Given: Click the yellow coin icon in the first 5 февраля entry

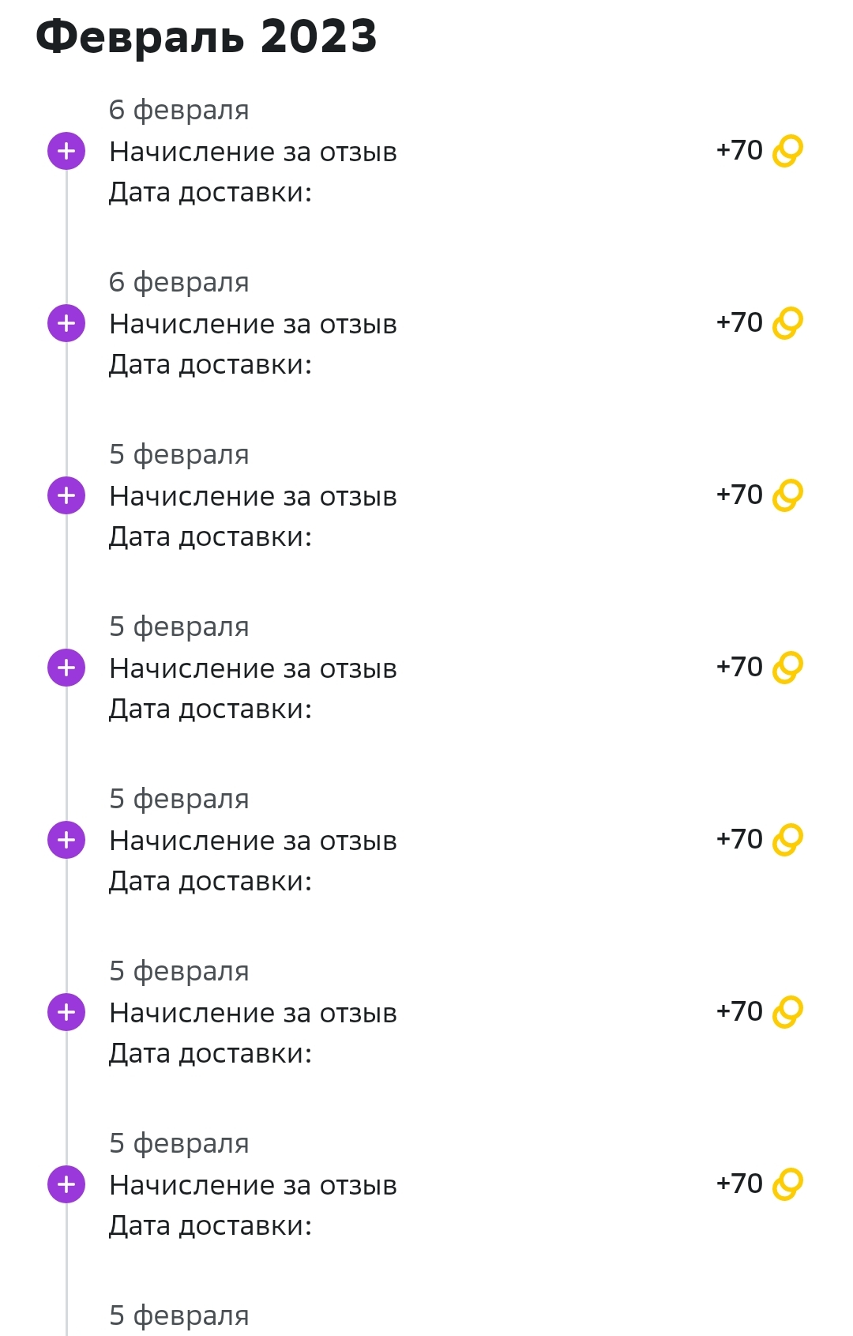Looking at the screenshot, I should pos(787,495).
